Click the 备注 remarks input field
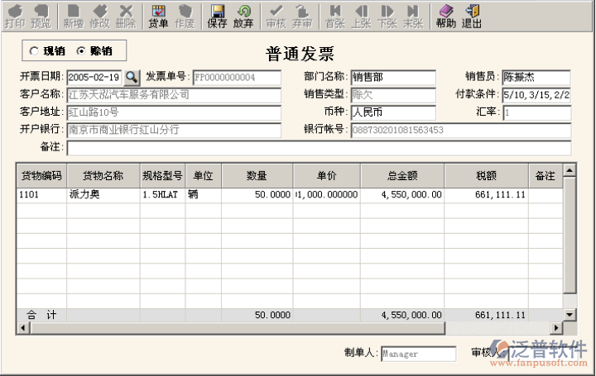The image size is (596, 376). point(318,148)
